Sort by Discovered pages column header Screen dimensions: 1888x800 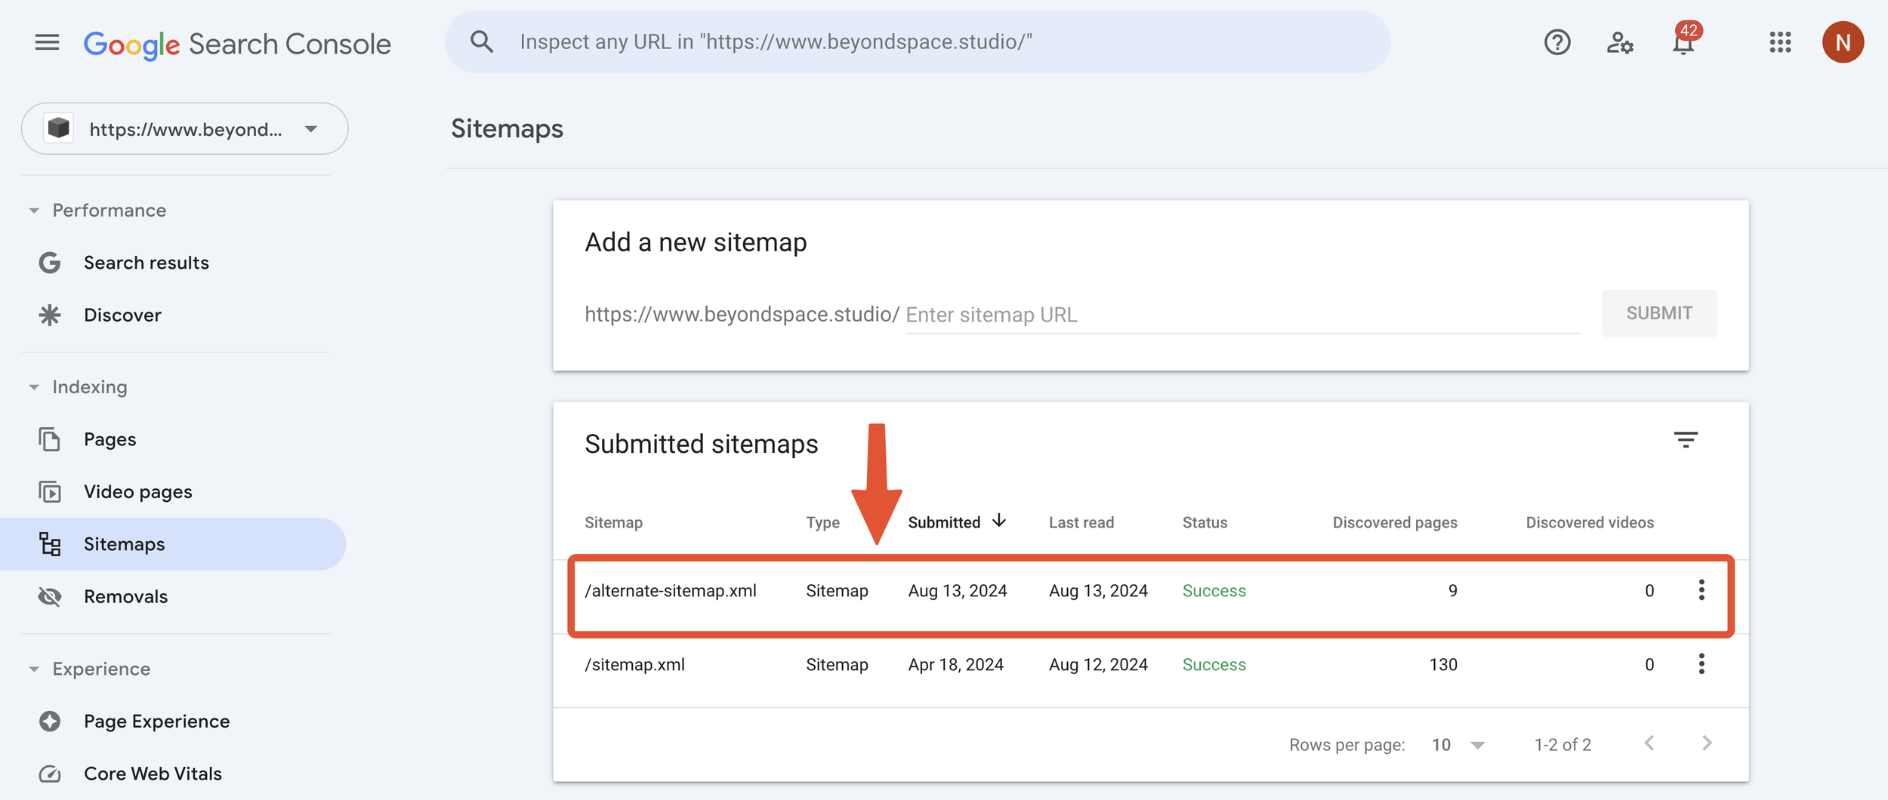(1395, 522)
